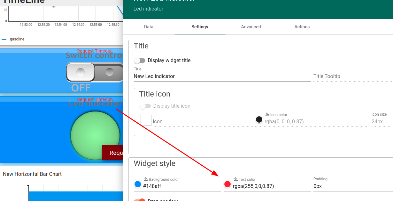
Task: Stay on the Settings tab
Action: pyautogui.click(x=200, y=27)
